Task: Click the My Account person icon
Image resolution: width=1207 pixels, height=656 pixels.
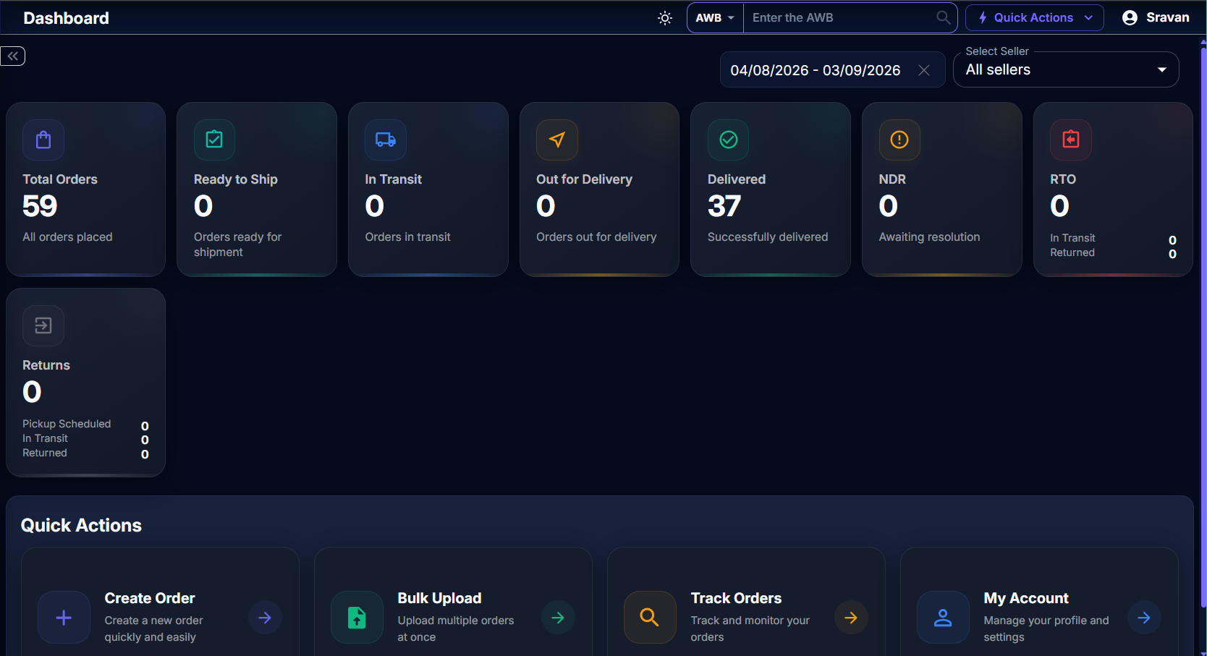Action: [943, 618]
